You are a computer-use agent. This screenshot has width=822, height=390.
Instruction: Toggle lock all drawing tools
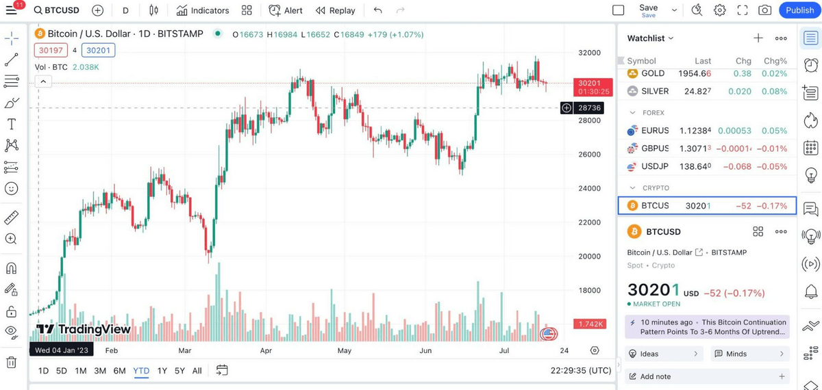[12, 311]
